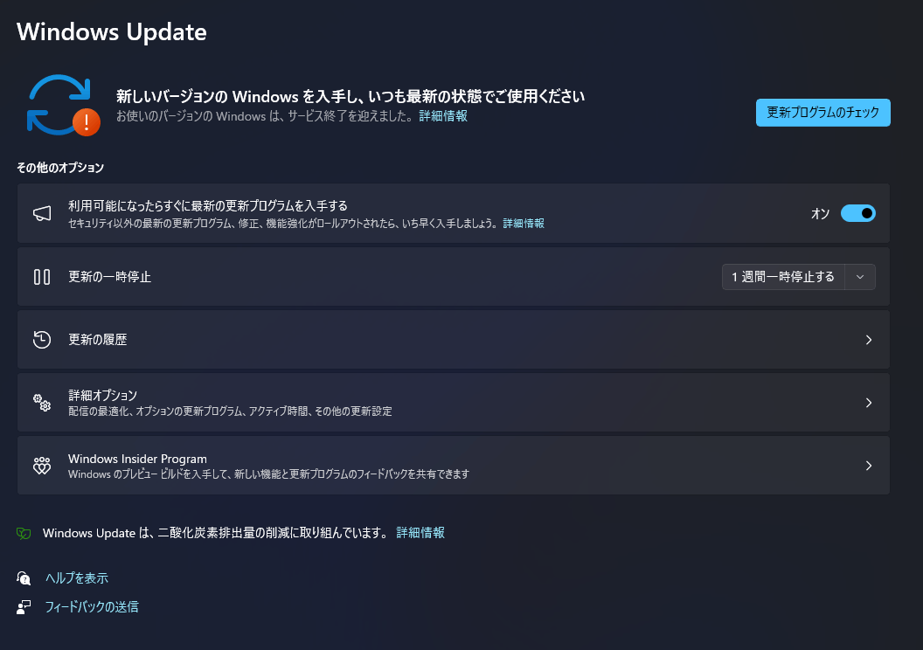Open the フィードバックの送信 link

pyautogui.click(x=92, y=607)
